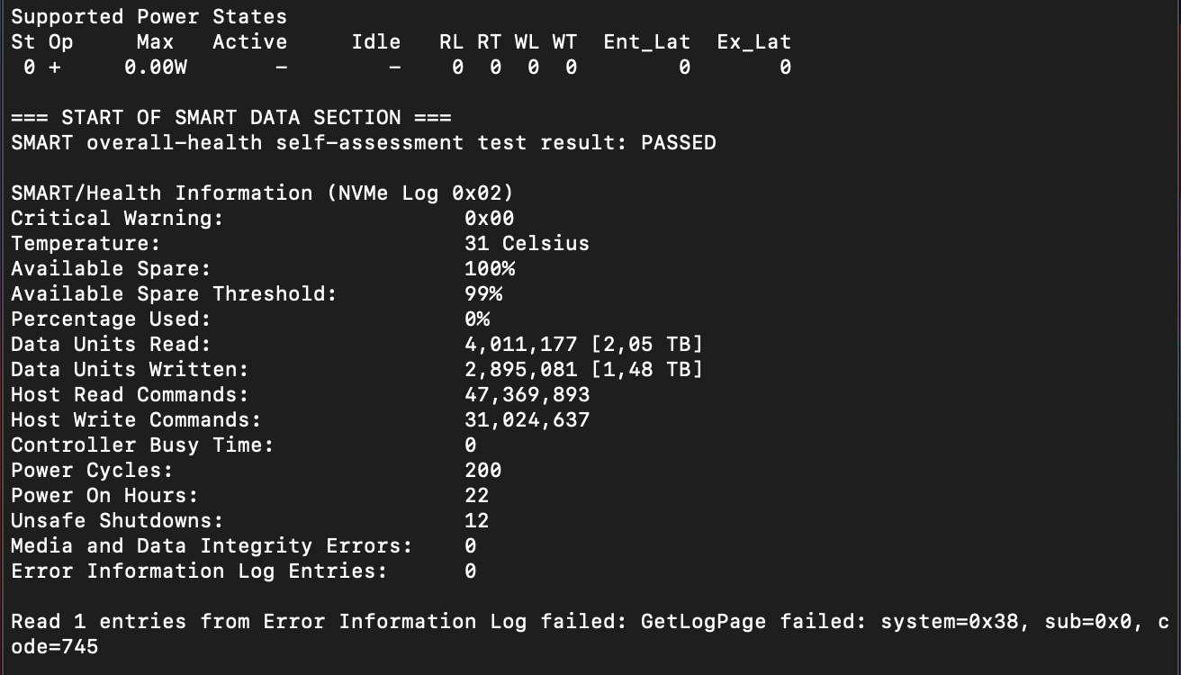Viewport: 1181px width, 675px height.
Task: Click the Available Spare 100% value
Action: 489,269
